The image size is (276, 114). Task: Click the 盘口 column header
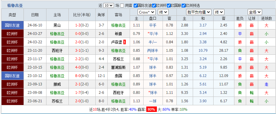coord(153,18)
